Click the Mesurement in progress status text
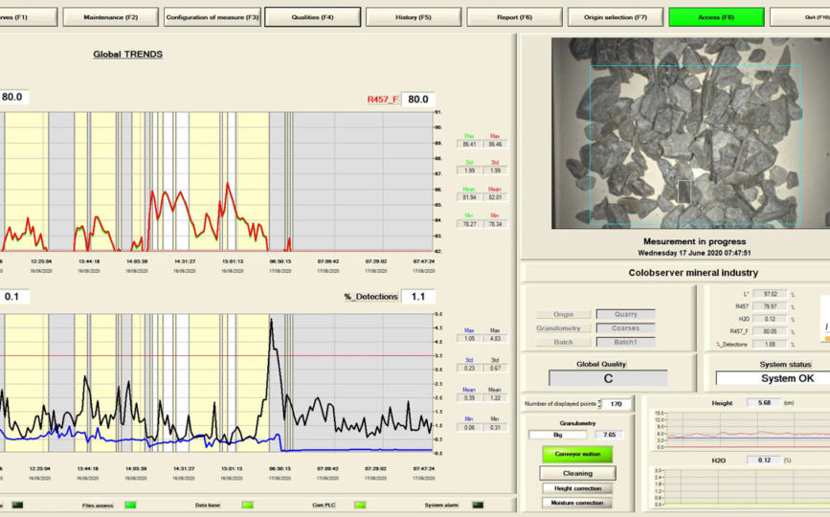The width and height of the screenshot is (830, 517). point(694,241)
